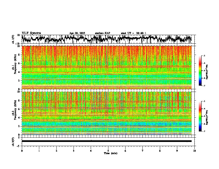The width and height of the screenshot is (219, 169).
Task: Click the "8" kHz tick on ch.1 spectrogram axis
Action: pyautogui.click(x=19, y=55)
